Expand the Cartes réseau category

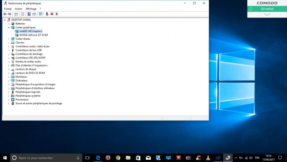coord(9,39)
